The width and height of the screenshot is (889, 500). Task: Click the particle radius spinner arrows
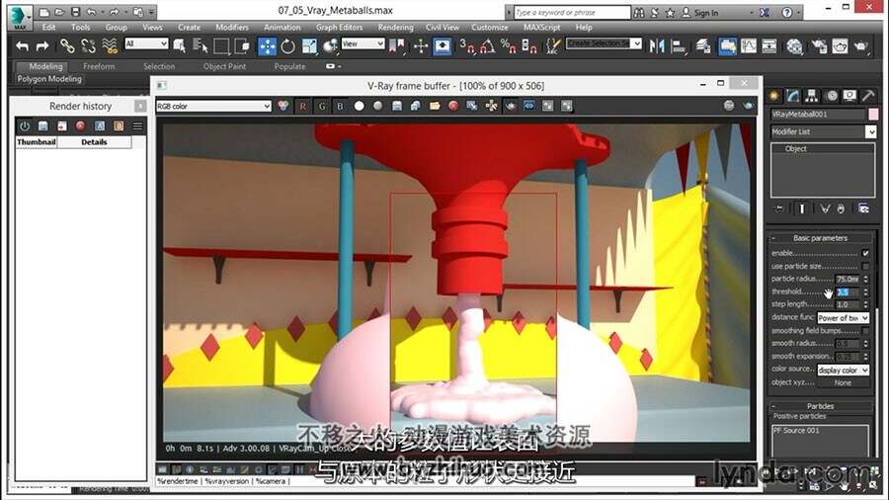point(865,279)
